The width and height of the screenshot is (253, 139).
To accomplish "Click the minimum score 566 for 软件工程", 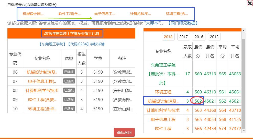I will pos(198,129).
